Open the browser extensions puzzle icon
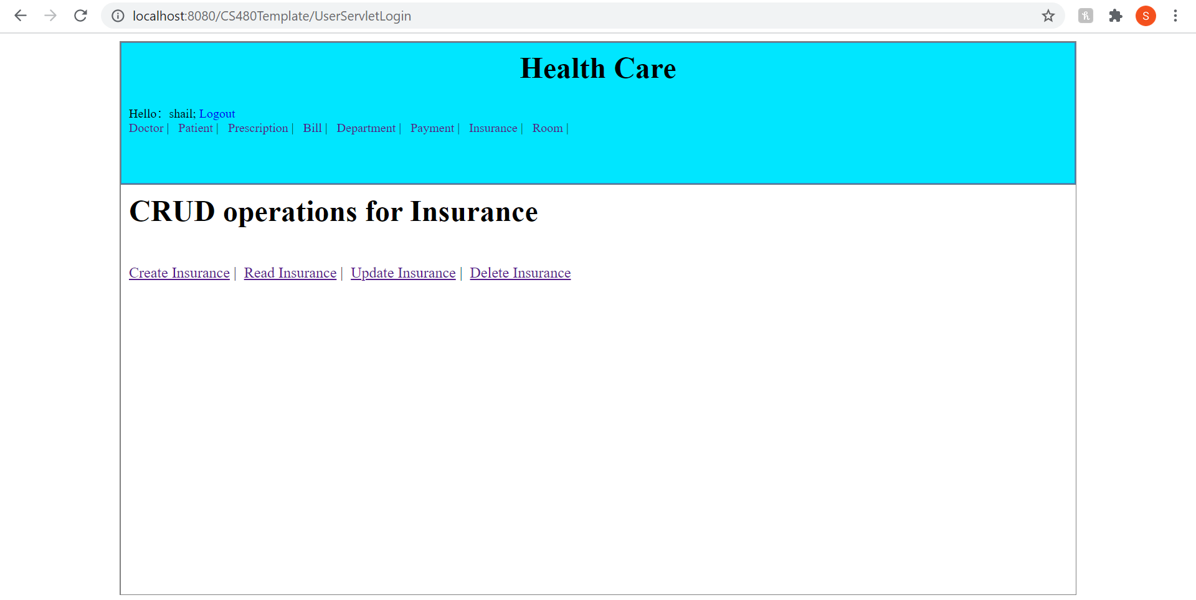The height and width of the screenshot is (600, 1196). click(1116, 16)
